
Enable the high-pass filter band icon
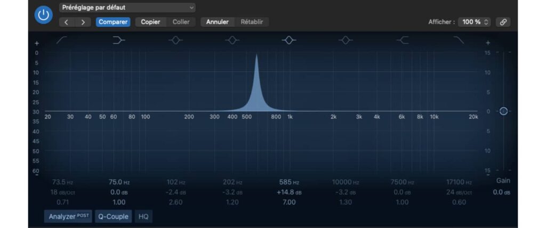point(62,40)
